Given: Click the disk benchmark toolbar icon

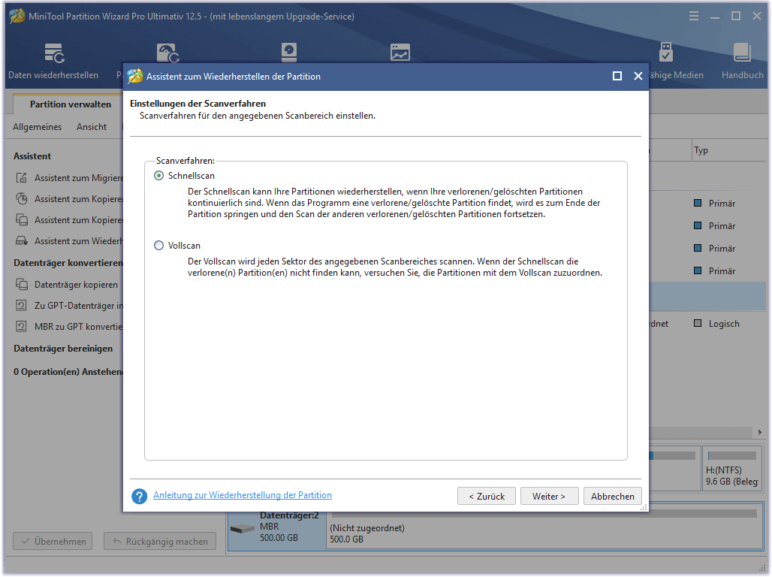Looking at the screenshot, I should coord(289,53).
